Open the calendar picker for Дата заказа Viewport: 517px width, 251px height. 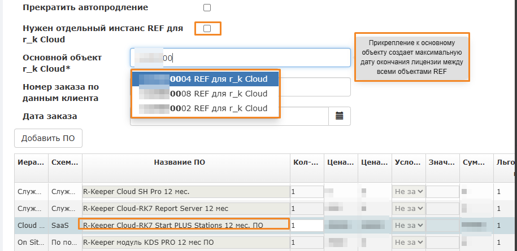(340, 116)
